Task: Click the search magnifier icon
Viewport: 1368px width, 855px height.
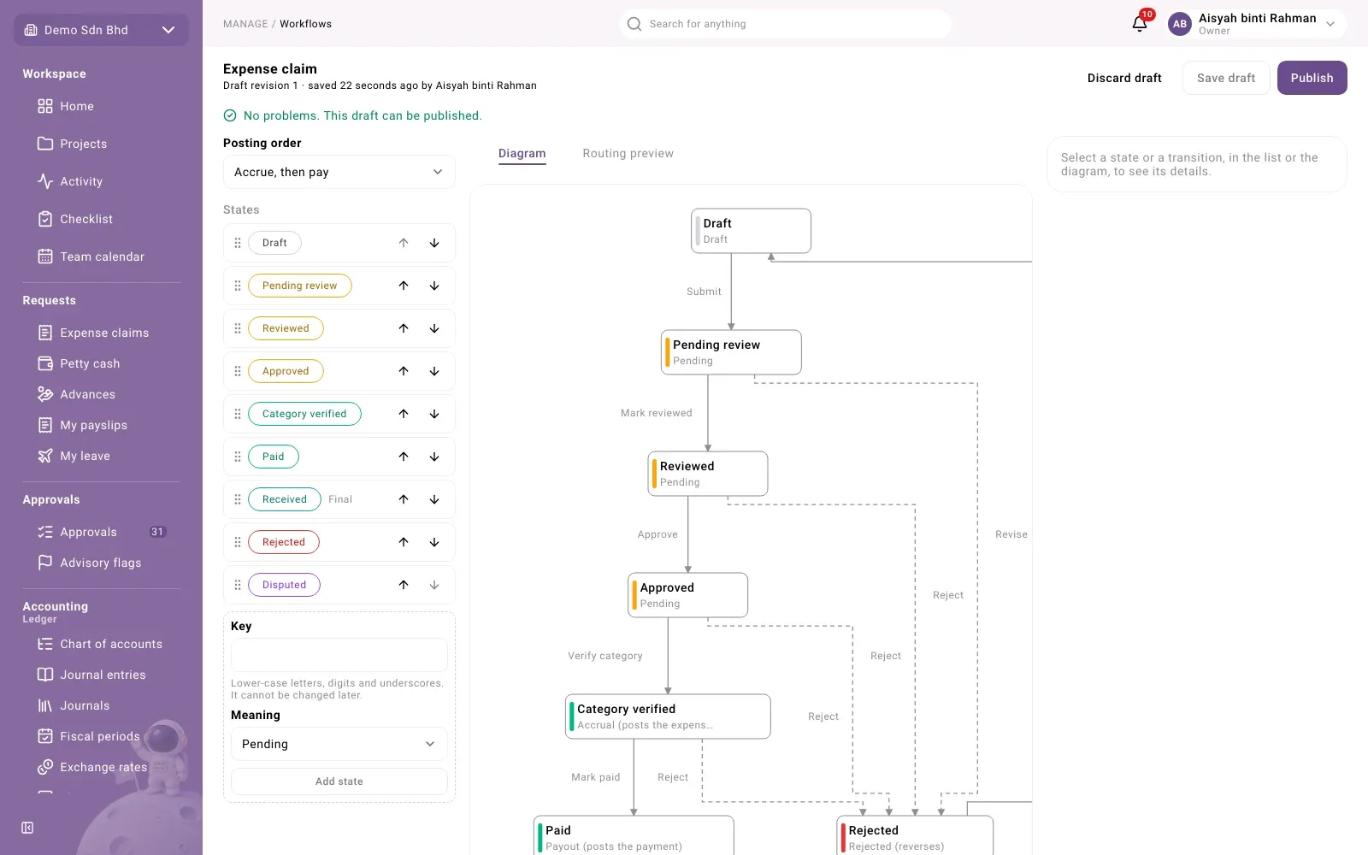Action: click(634, 24)
